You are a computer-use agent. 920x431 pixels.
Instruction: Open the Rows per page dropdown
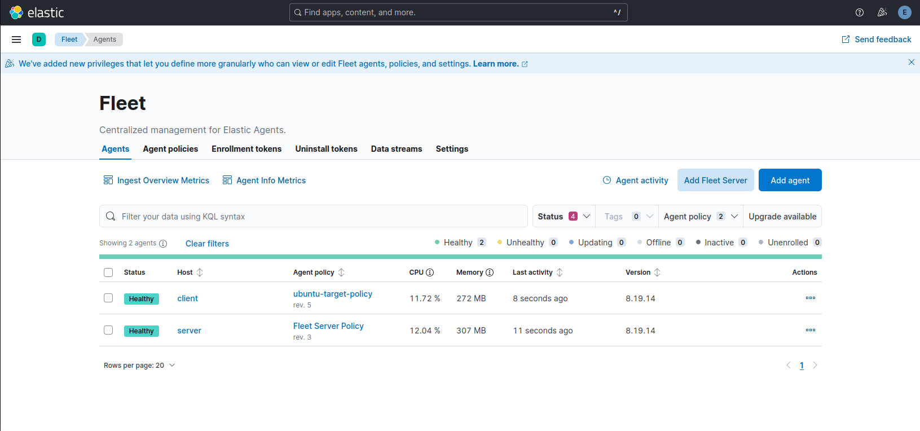pos(139,366)
